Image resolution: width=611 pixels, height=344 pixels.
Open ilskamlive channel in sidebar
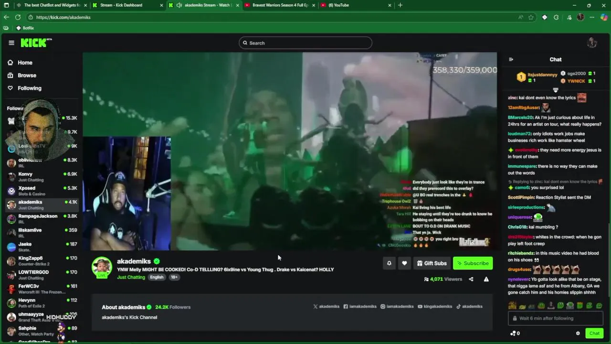[42, 233]
